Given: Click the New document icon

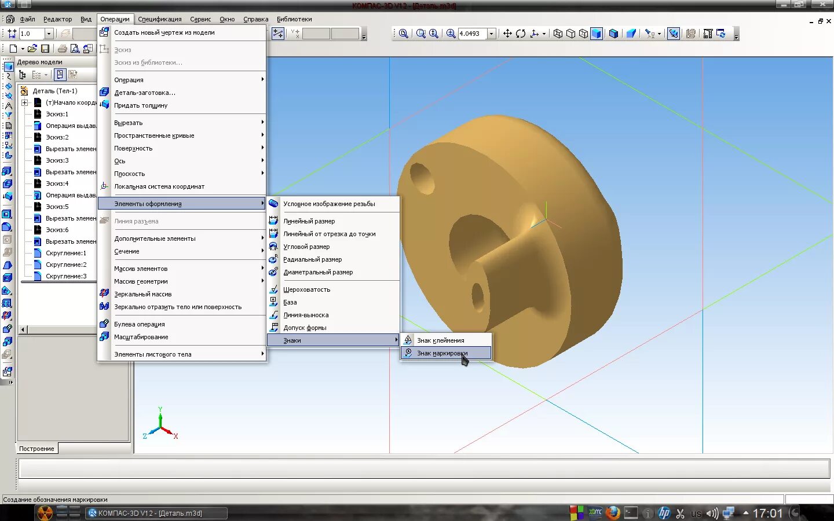Looking at the screenshot, I should pos(13,49).
